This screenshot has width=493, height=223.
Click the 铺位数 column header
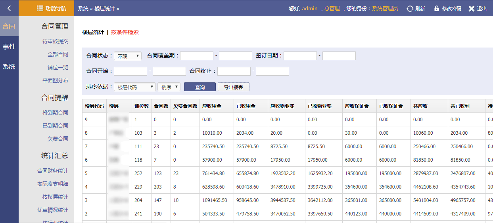pyautogui.click(x=142, y=106)
